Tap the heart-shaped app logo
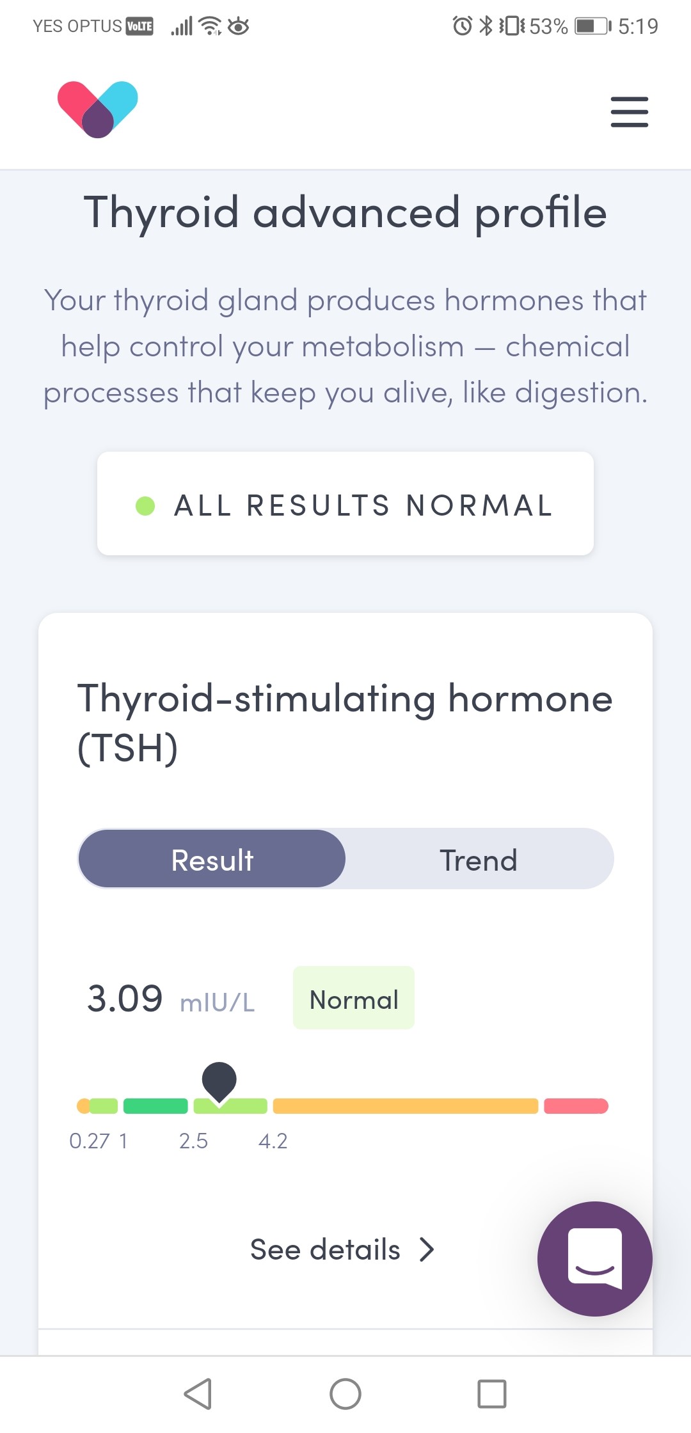This screenshot has width=691, height=1433. coord(98,109)
